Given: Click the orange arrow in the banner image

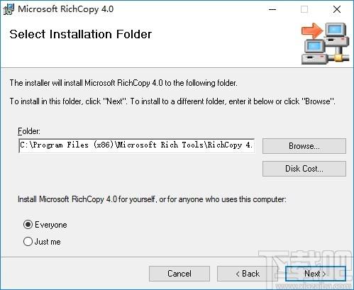Looking at the screenshot, I should (x=312, y=30).
